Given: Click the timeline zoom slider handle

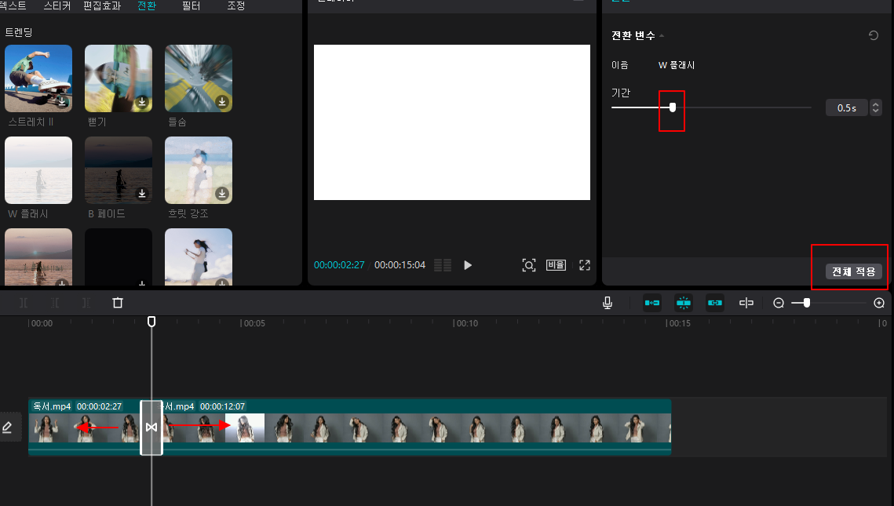Looking at the screenshot, I should tap(807, 303).
